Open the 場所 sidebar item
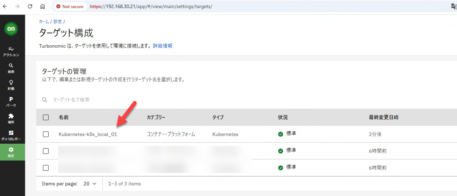 [11, 118]
